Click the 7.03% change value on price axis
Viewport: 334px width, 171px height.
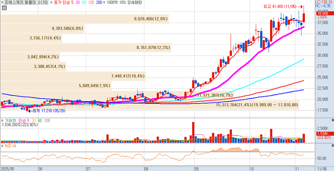click(x=323, y=17)
